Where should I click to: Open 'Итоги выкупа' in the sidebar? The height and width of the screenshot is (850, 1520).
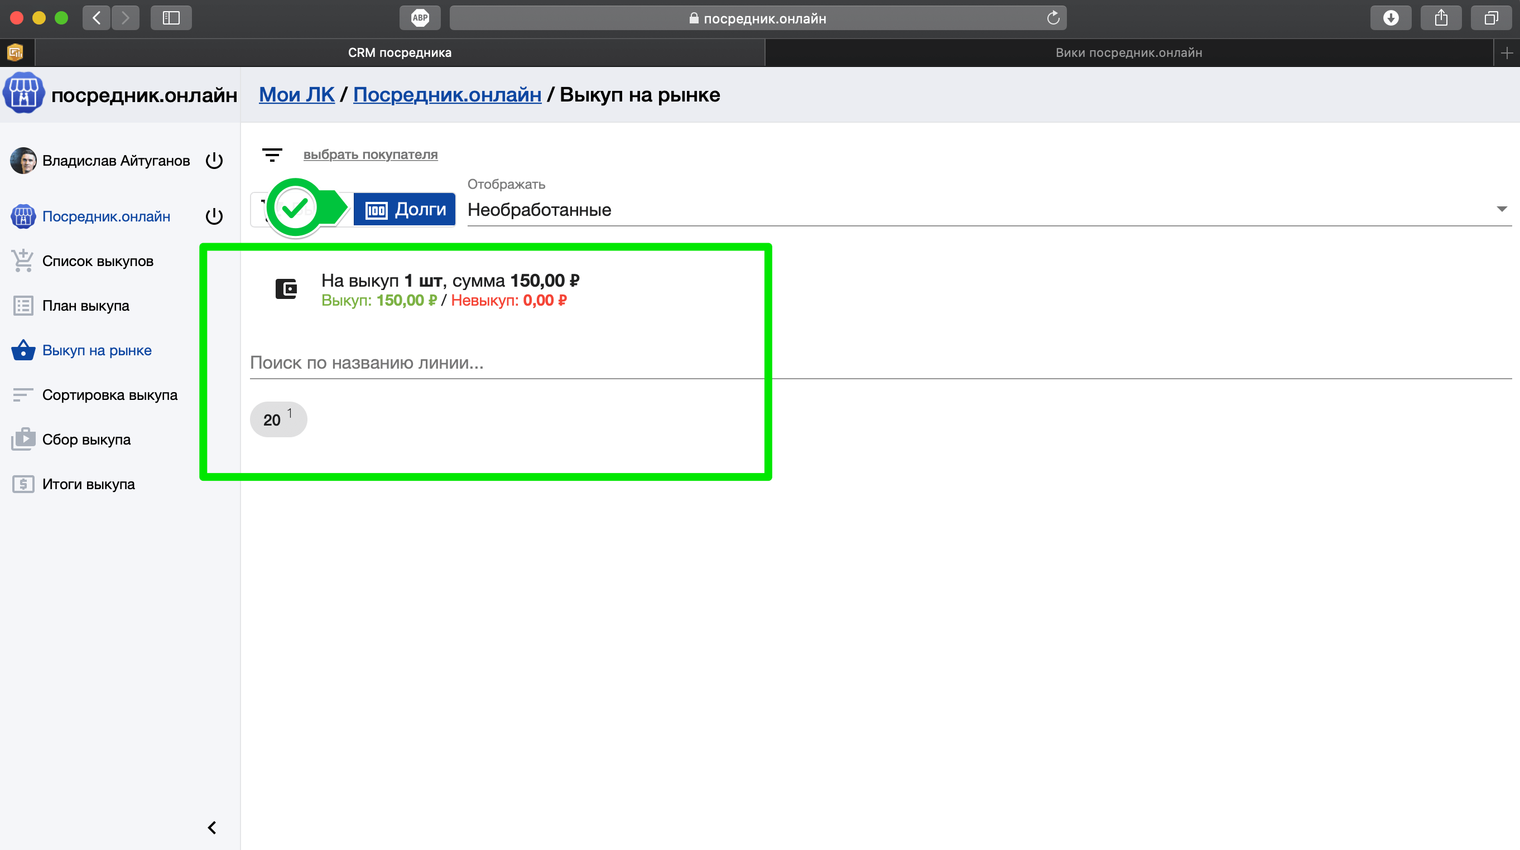click(89, 484)
